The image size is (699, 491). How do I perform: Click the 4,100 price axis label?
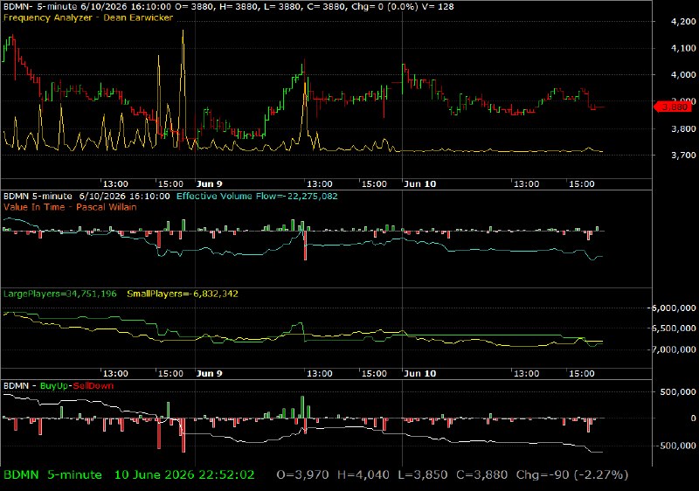click(682, 49)
